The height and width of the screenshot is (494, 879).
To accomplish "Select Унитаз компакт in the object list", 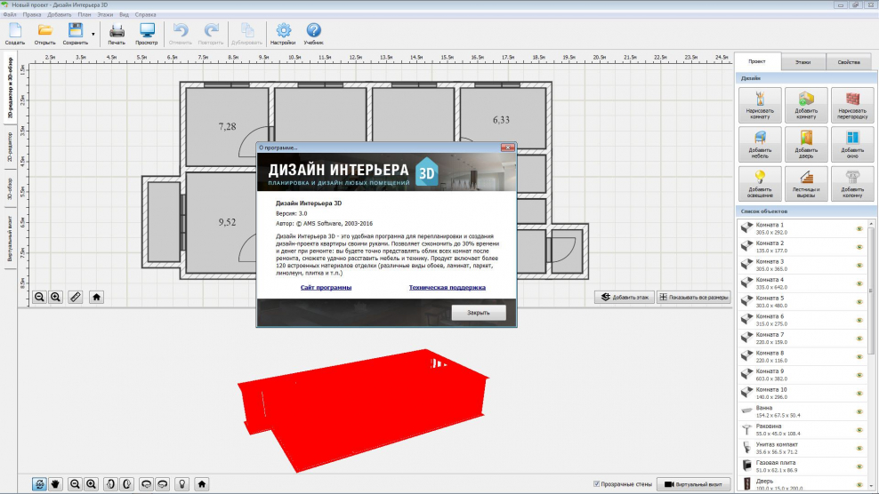I will [x=802, y=448].
